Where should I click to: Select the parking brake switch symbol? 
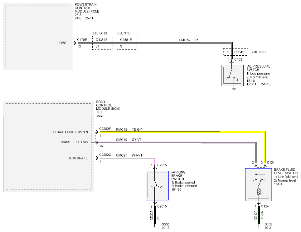[x=158, y=186]
